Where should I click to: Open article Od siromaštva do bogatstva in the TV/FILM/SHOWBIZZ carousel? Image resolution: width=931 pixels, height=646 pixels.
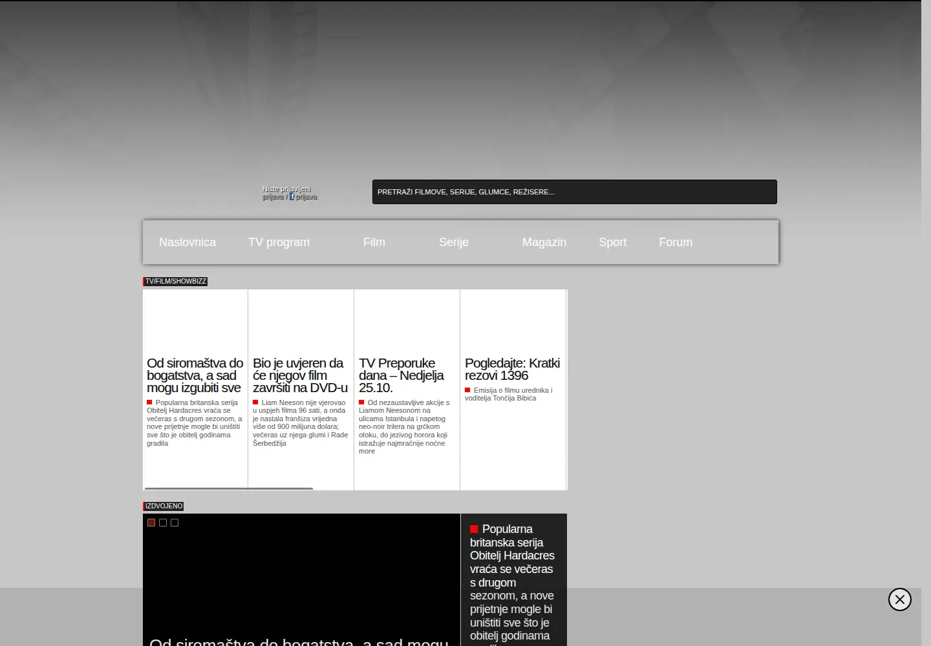point(195,375)
